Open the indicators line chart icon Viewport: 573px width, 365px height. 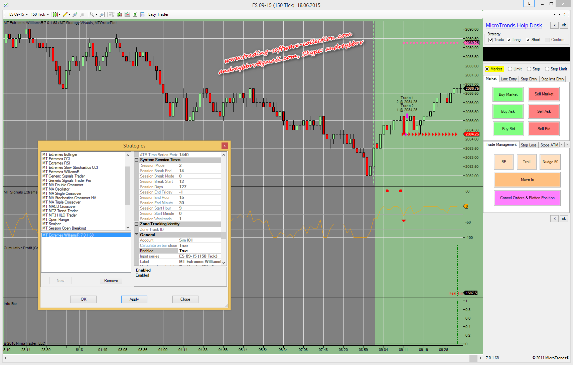click(x=127, y=14)
